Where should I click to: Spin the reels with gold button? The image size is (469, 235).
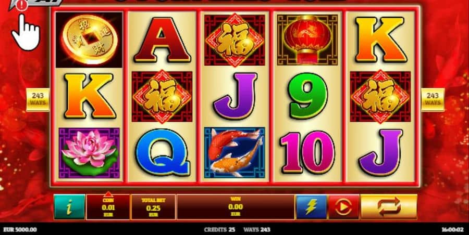389,207
